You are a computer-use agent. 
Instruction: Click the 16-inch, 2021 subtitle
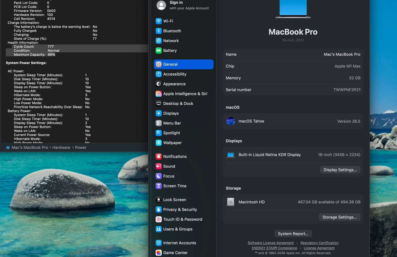pos(293,40)
